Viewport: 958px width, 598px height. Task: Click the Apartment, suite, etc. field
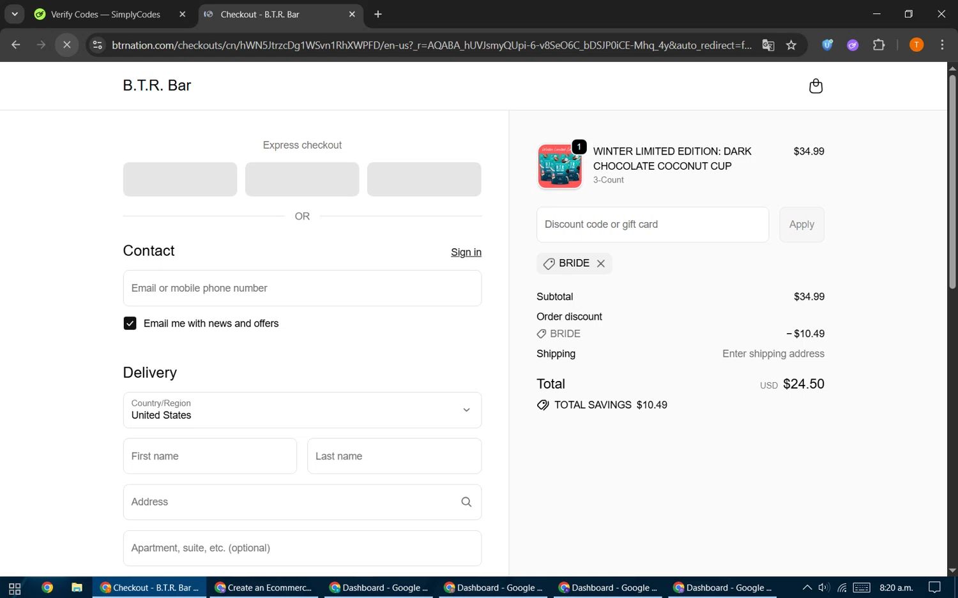pyautogui.click(x=302, y=548)
